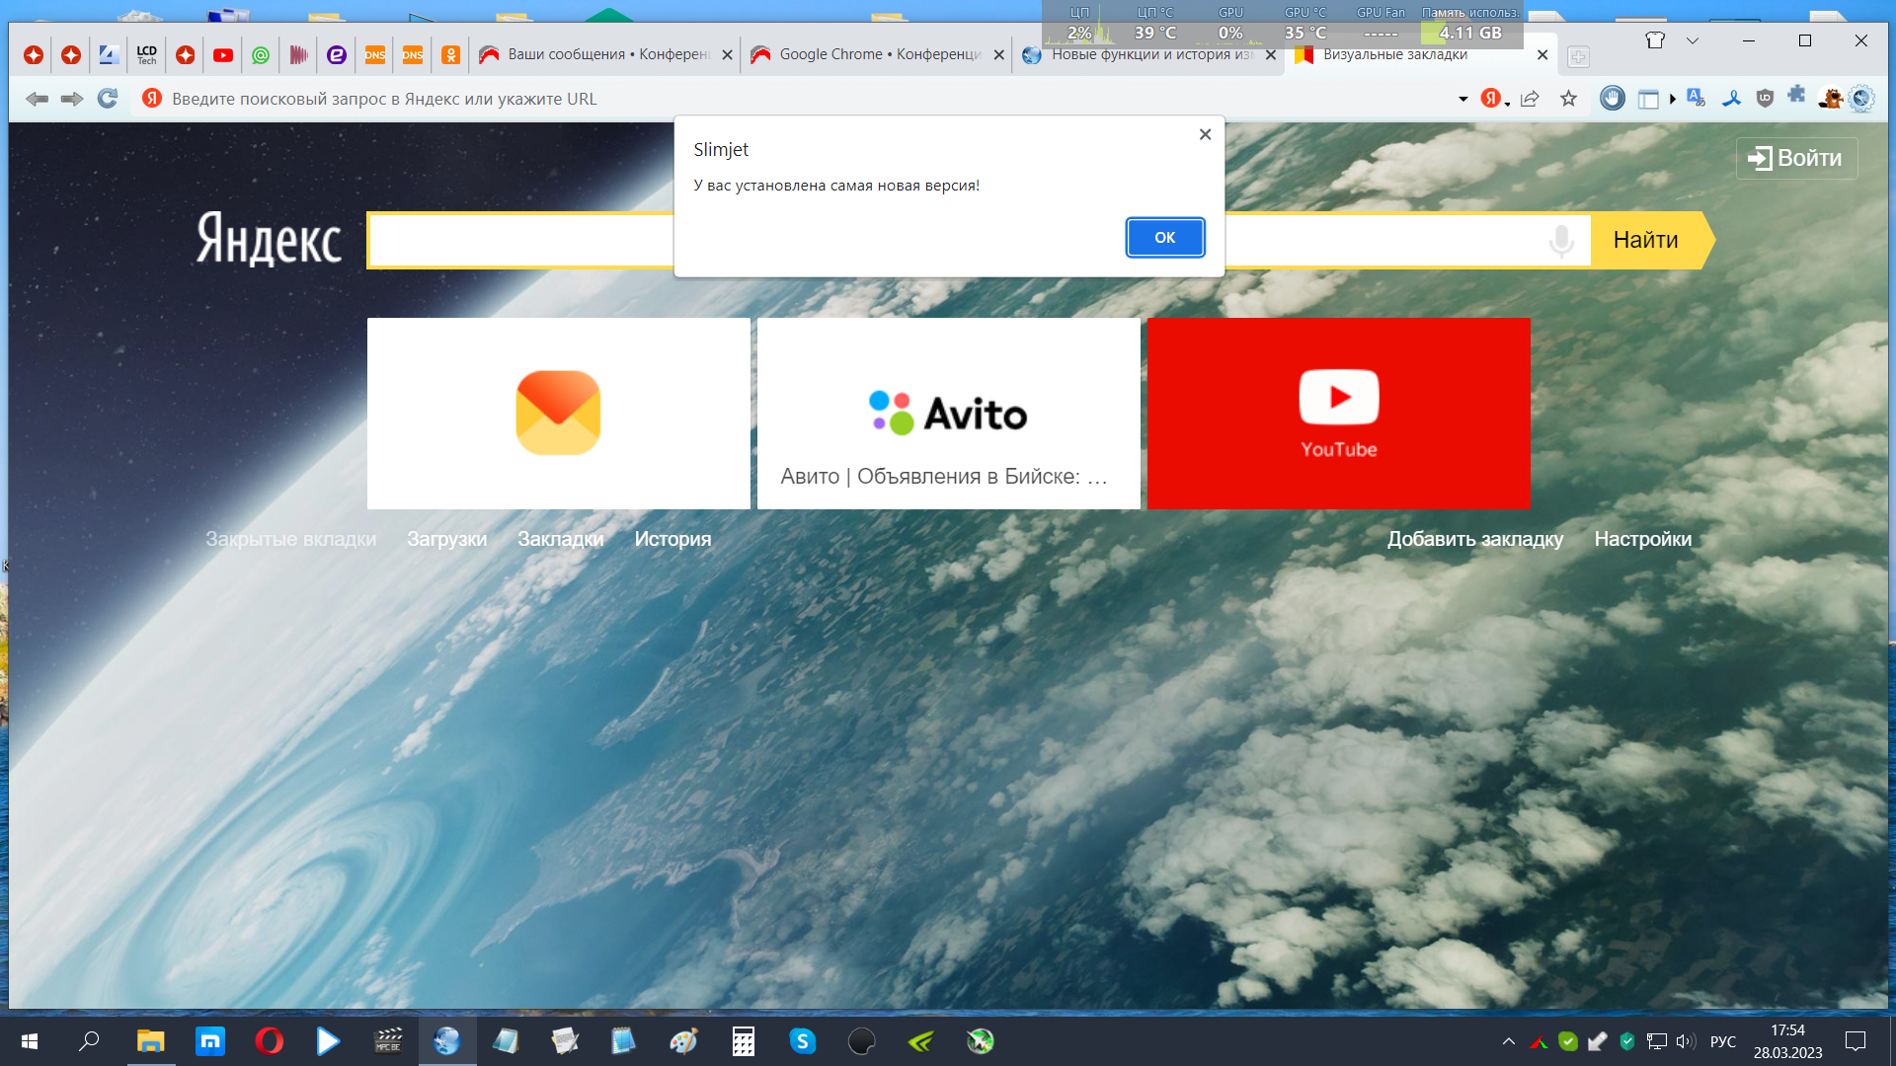Image resolution: width=1896 pixels, height=1066 pixels.
Task: Launch Opera from the taskbar
Action: (x=269, y=1041)
